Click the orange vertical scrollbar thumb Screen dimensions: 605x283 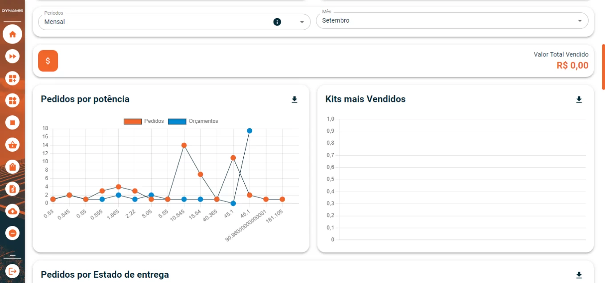[x=603, y=67]
